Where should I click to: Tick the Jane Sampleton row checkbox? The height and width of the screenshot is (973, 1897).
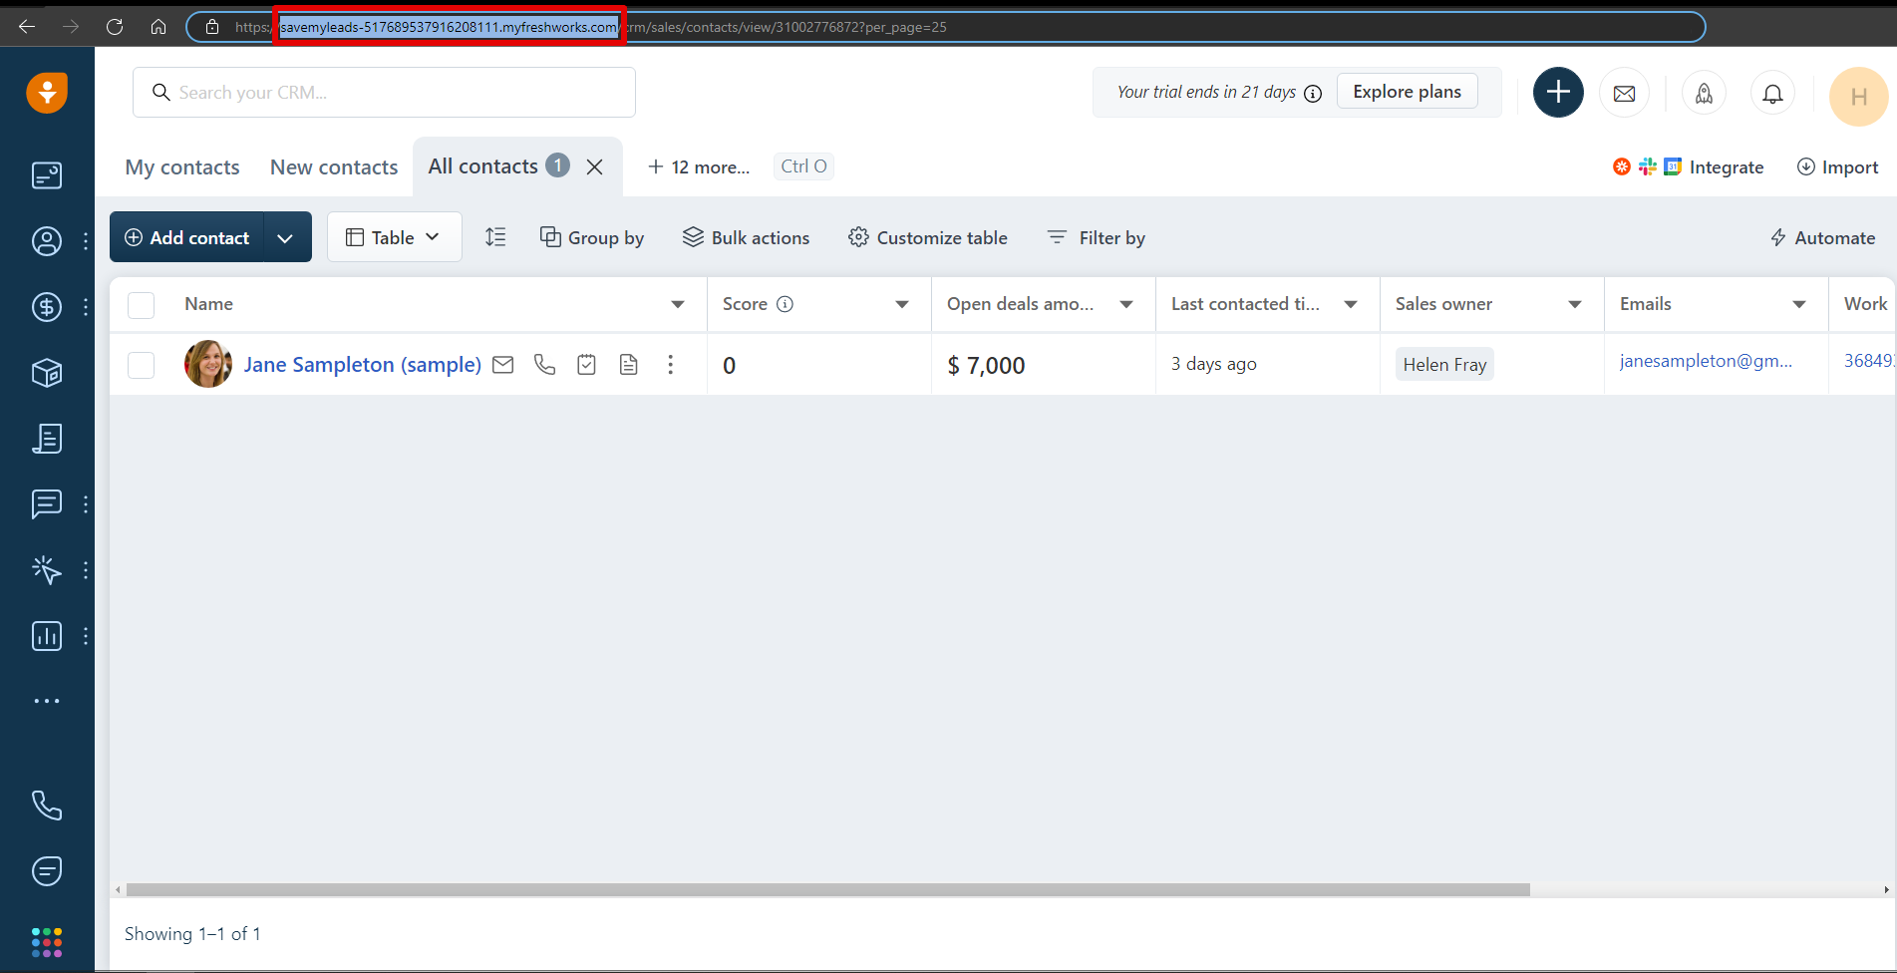point(142,365)
